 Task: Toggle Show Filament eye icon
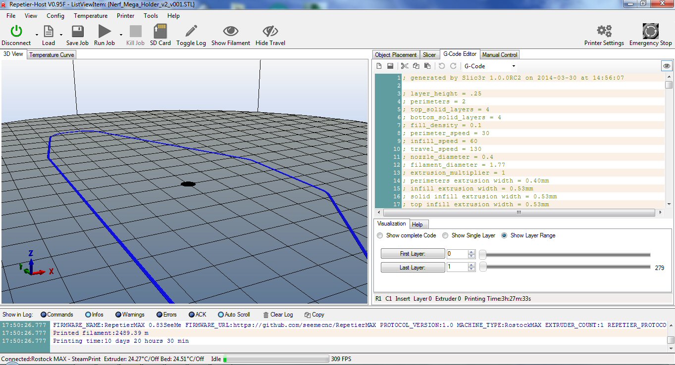[x=230, y=32]
